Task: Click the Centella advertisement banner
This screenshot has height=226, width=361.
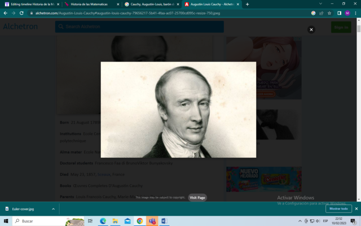Action: coord(264,179)
